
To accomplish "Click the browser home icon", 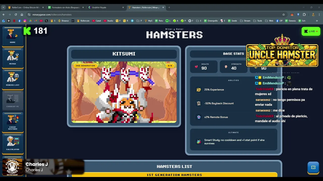I will tap(22, 15).
